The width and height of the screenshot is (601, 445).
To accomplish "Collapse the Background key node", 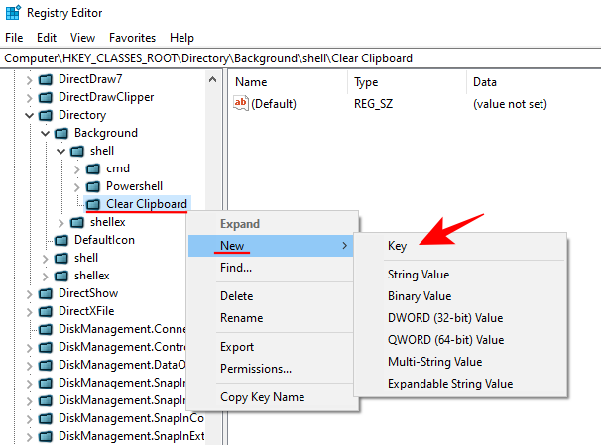I will coord(45,133).
